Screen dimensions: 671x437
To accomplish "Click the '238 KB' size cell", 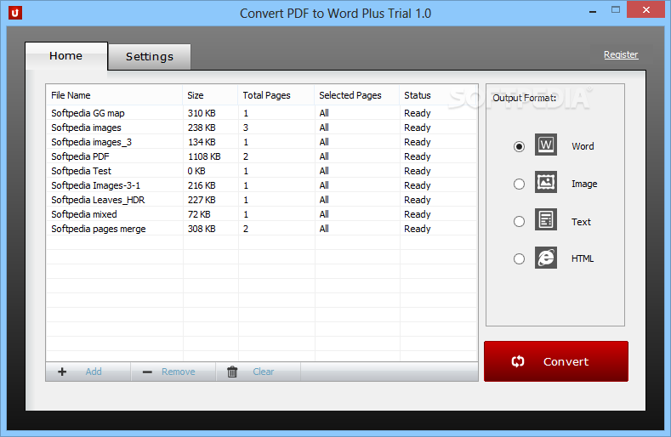I will (x=202, y=128).
